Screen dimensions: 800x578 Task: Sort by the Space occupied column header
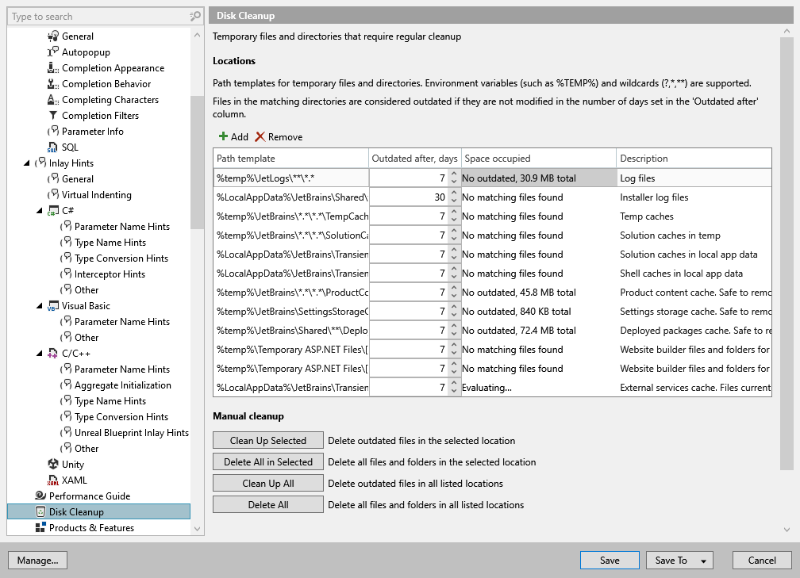(x=537, y=159)
